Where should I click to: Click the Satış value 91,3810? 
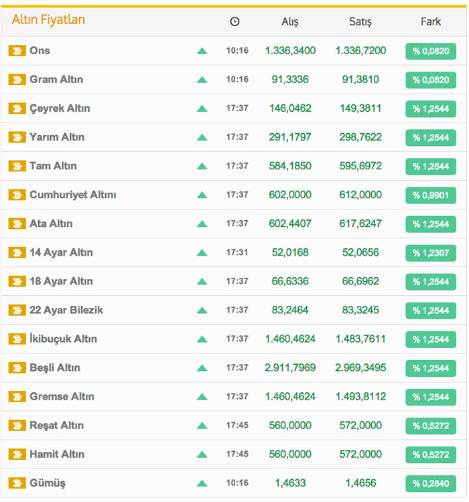(x=360, y=80)
